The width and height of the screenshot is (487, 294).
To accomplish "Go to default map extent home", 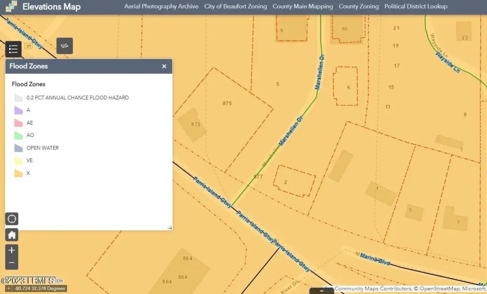I will pyautogui.click(x=12, y=235).
